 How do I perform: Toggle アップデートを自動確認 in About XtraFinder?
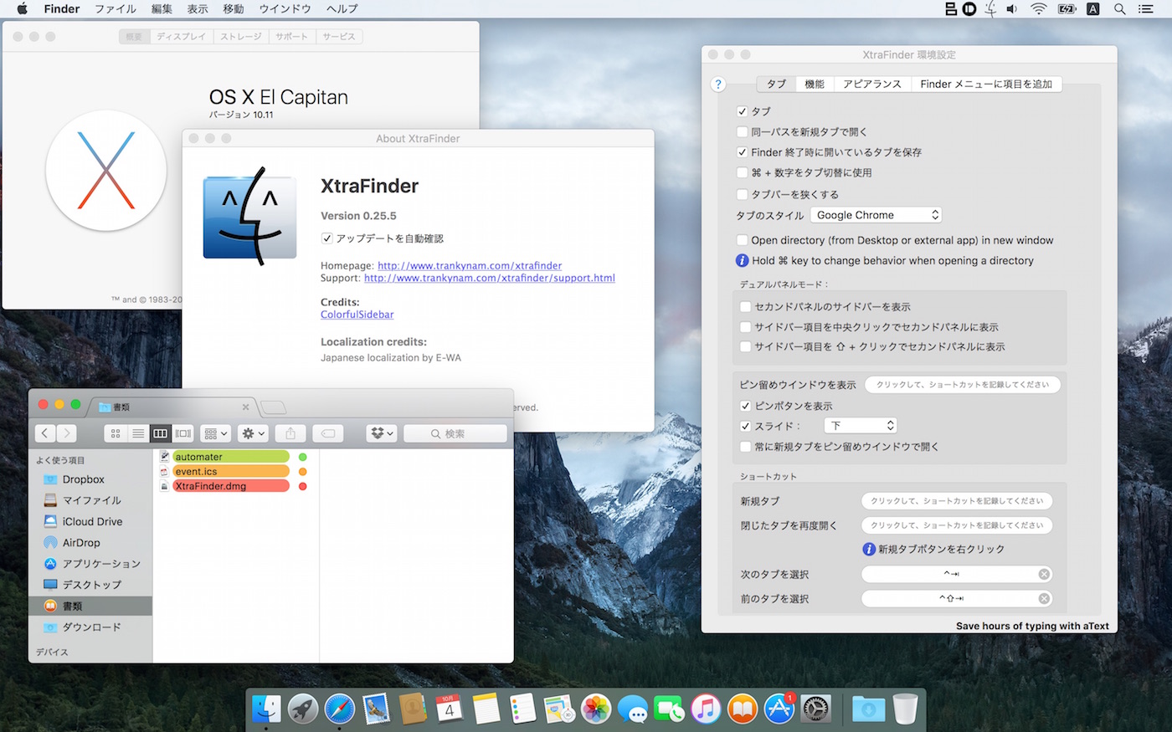click(326, 238)
